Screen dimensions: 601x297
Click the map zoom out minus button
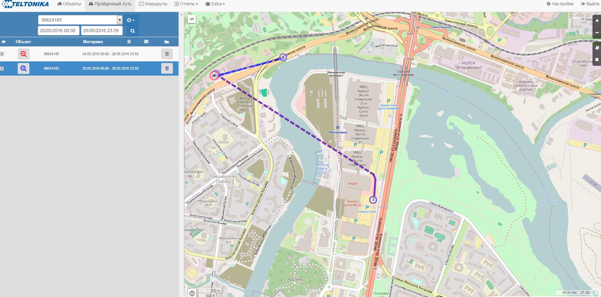tap(597, 33)
